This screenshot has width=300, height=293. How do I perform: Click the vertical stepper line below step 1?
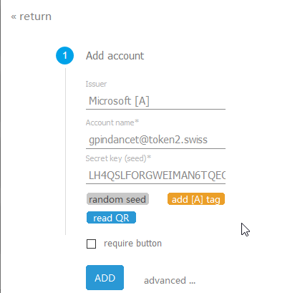(65, 152)
